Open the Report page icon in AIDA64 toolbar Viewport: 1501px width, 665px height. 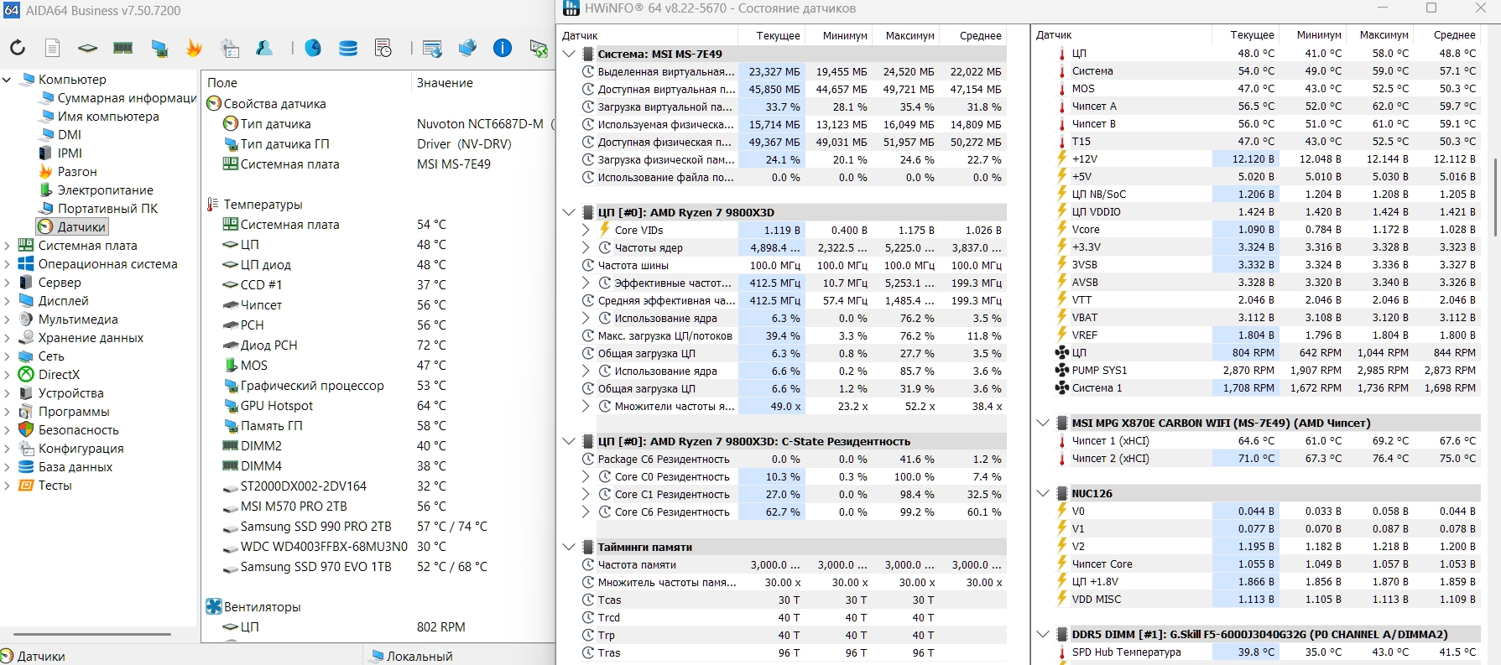click(x=52, y=48)
